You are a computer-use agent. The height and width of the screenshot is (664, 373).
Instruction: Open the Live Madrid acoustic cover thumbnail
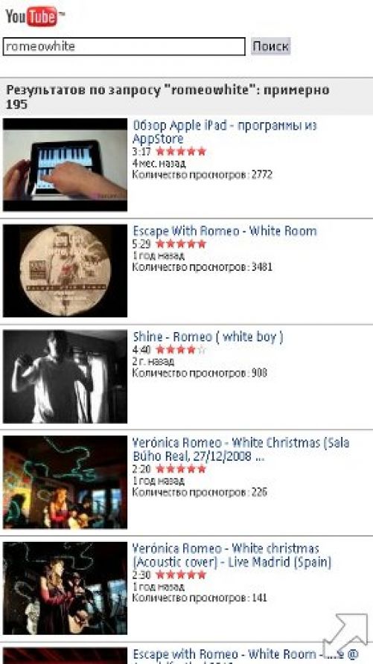66,588
